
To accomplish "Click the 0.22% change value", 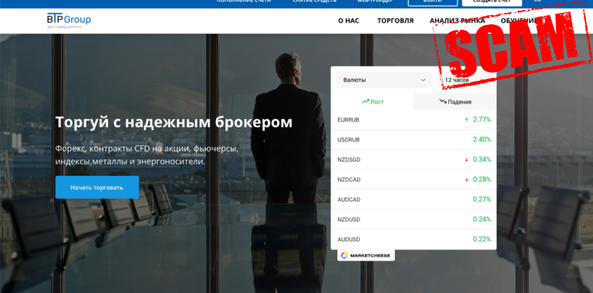I will 482,239.
